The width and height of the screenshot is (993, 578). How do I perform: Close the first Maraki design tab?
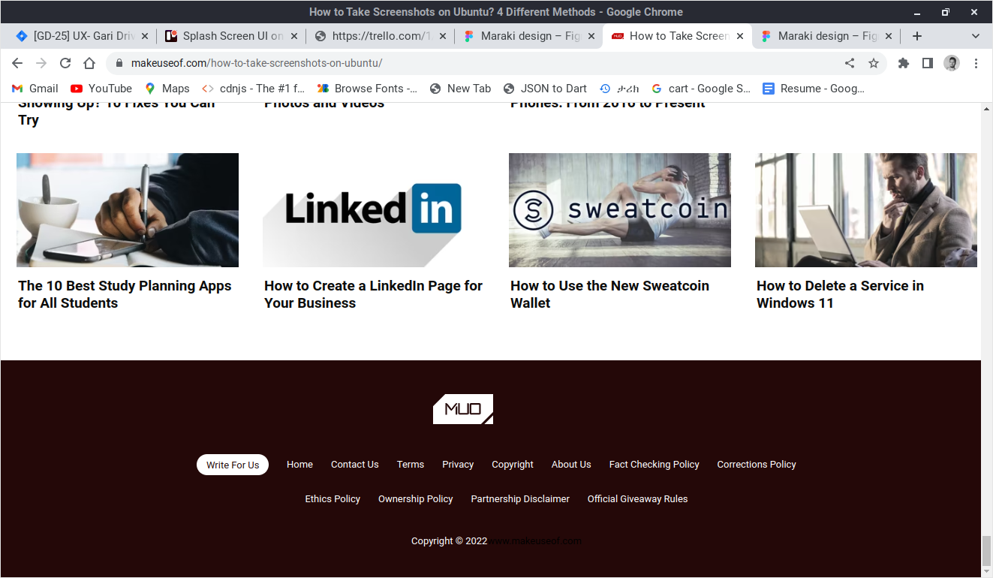(591, 36)
